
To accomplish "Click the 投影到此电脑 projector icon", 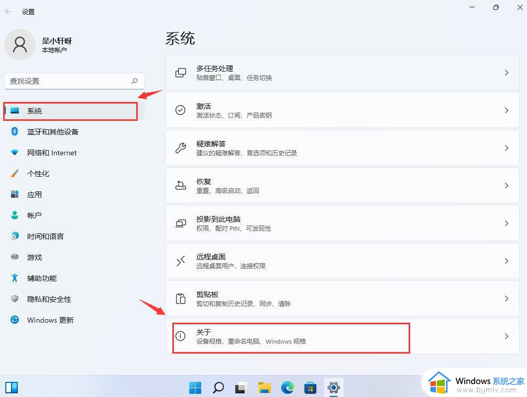I will (x=181, y=223).
